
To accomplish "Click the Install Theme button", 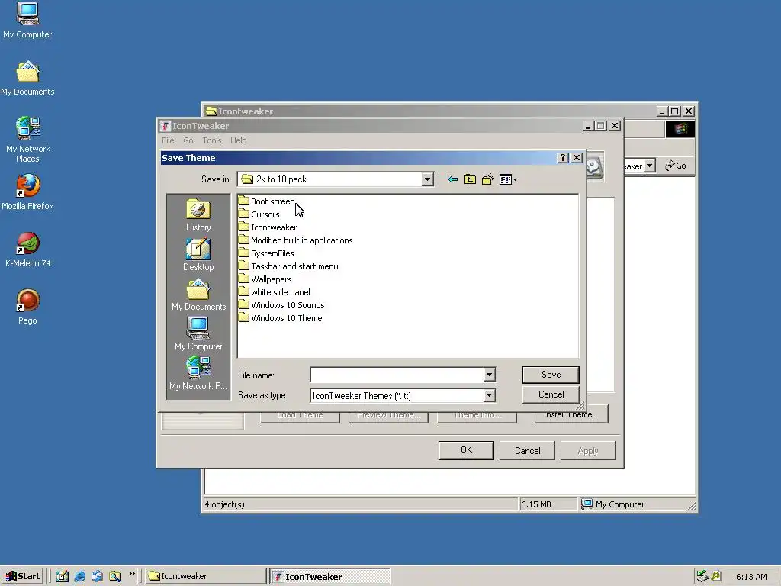I will (570, 415).
